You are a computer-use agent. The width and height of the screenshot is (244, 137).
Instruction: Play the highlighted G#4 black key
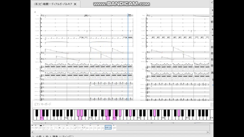click(130, 113)
